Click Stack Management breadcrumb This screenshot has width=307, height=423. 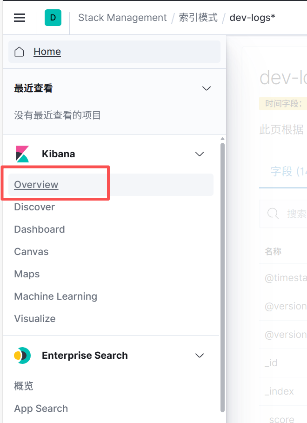[x=122, y=18]
